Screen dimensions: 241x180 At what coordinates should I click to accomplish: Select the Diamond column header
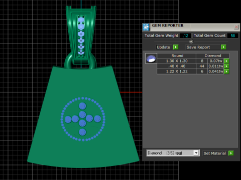(x=212, y=55)
